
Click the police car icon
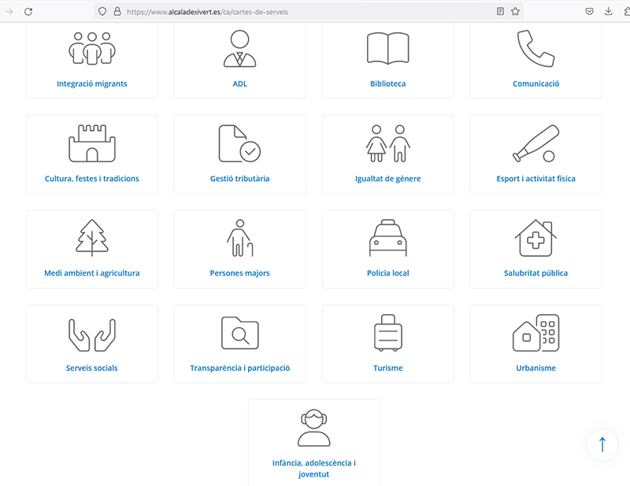[388, 238]
